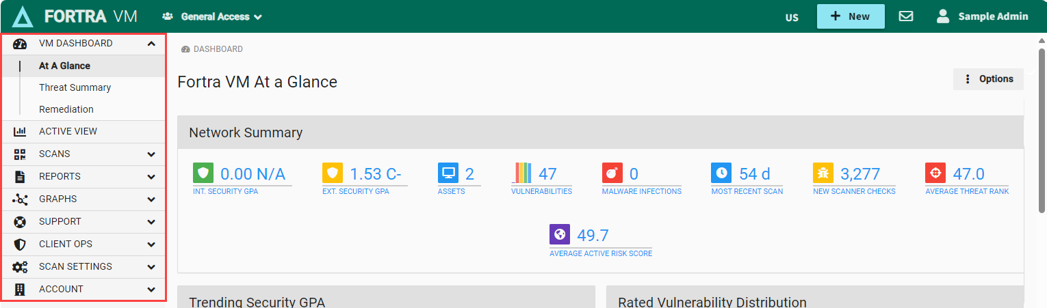The image size is (1047, 308).
Task: Click the colorful Vulnerabilities bars icon
Action: pyautogui.click(x=521, y=173)
